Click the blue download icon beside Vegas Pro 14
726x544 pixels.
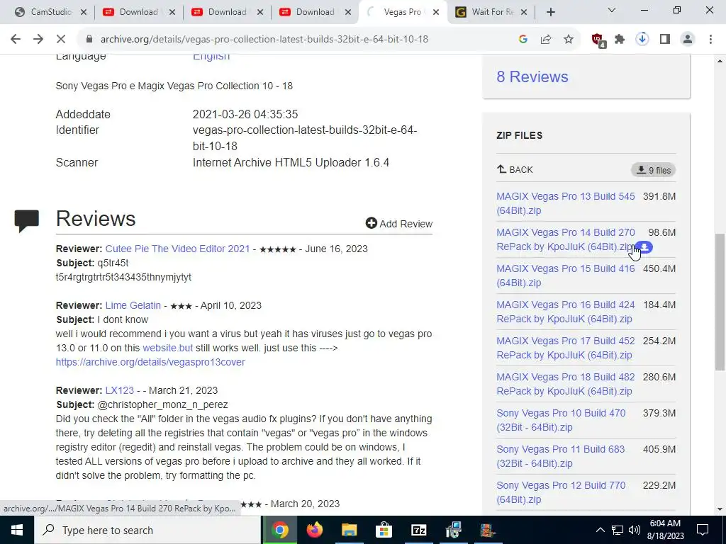[x=644, y=247]
